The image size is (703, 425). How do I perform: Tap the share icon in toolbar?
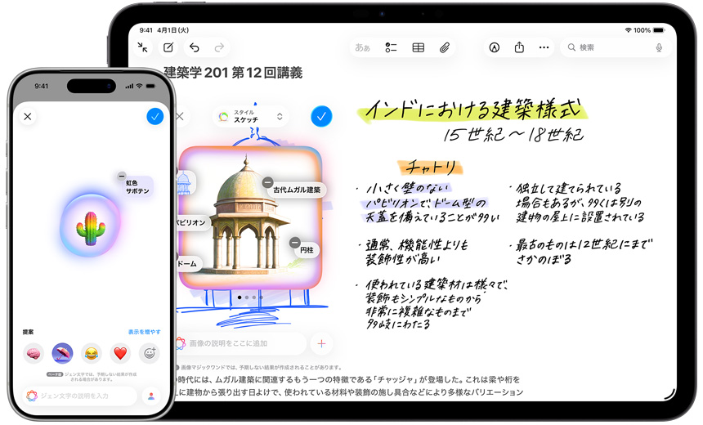click(x=519, y=47)
